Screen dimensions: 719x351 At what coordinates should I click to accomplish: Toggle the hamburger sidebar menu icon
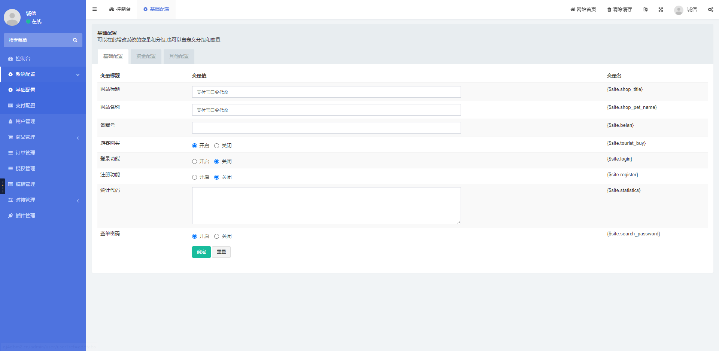point(94,9)
